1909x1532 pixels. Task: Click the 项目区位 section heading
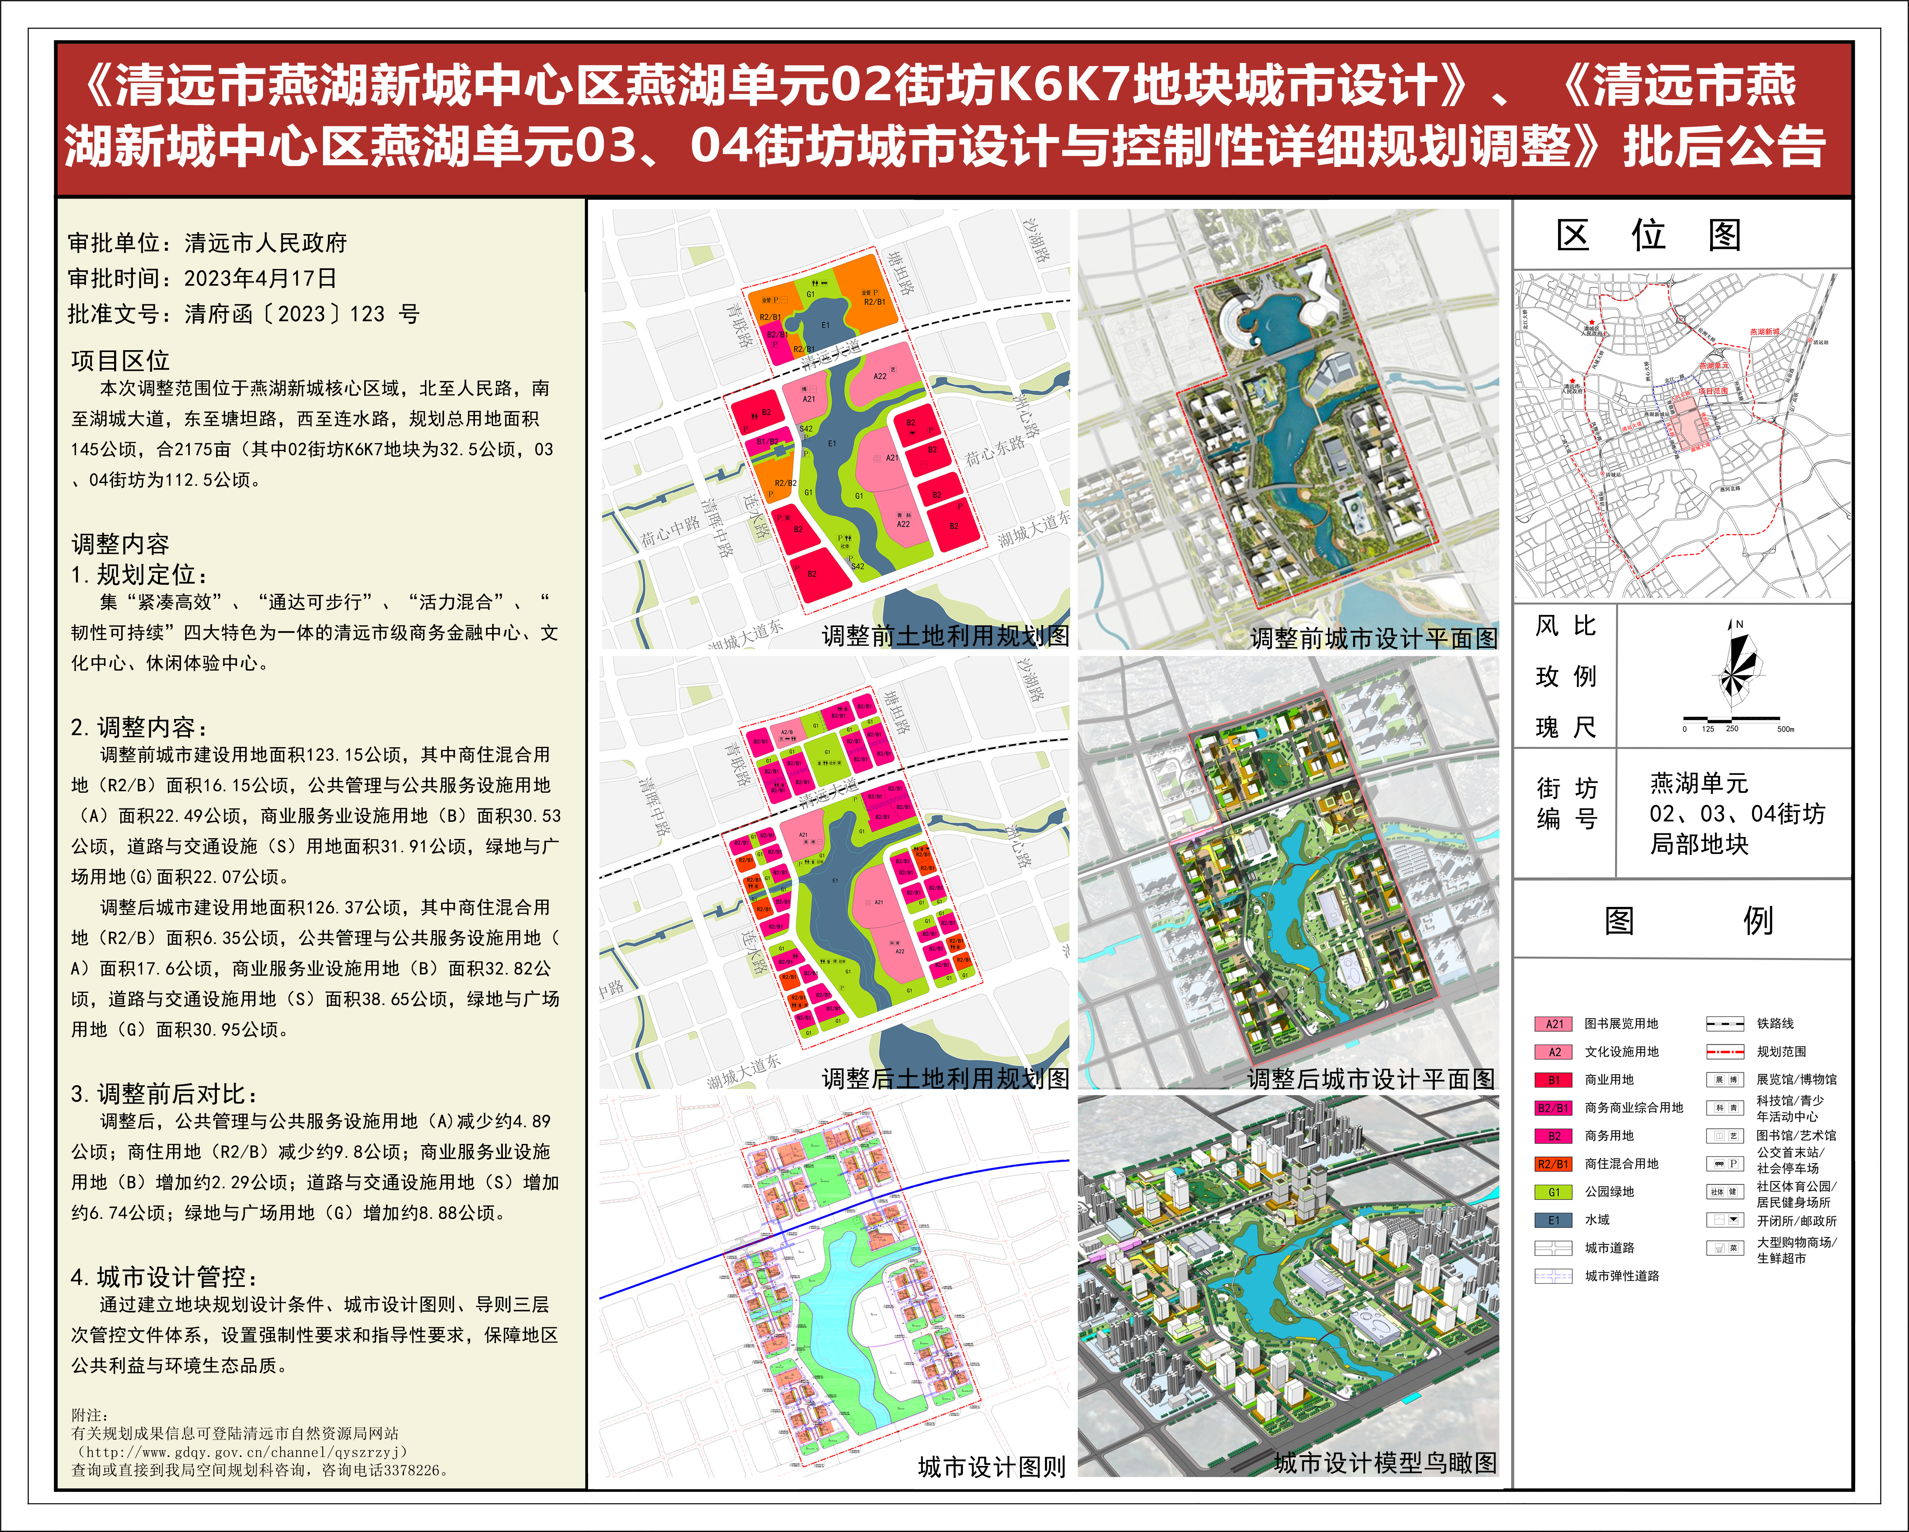click(x=120, y=360)
